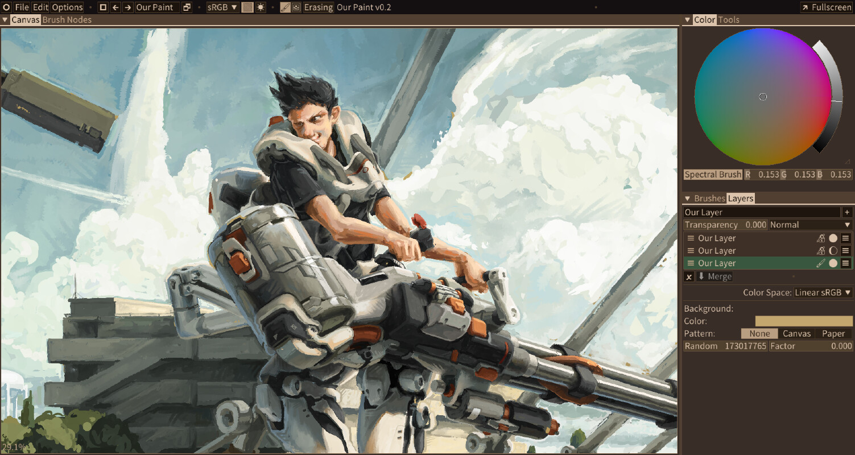Open the top layer's hamburger menu

(x=846, y=238)
